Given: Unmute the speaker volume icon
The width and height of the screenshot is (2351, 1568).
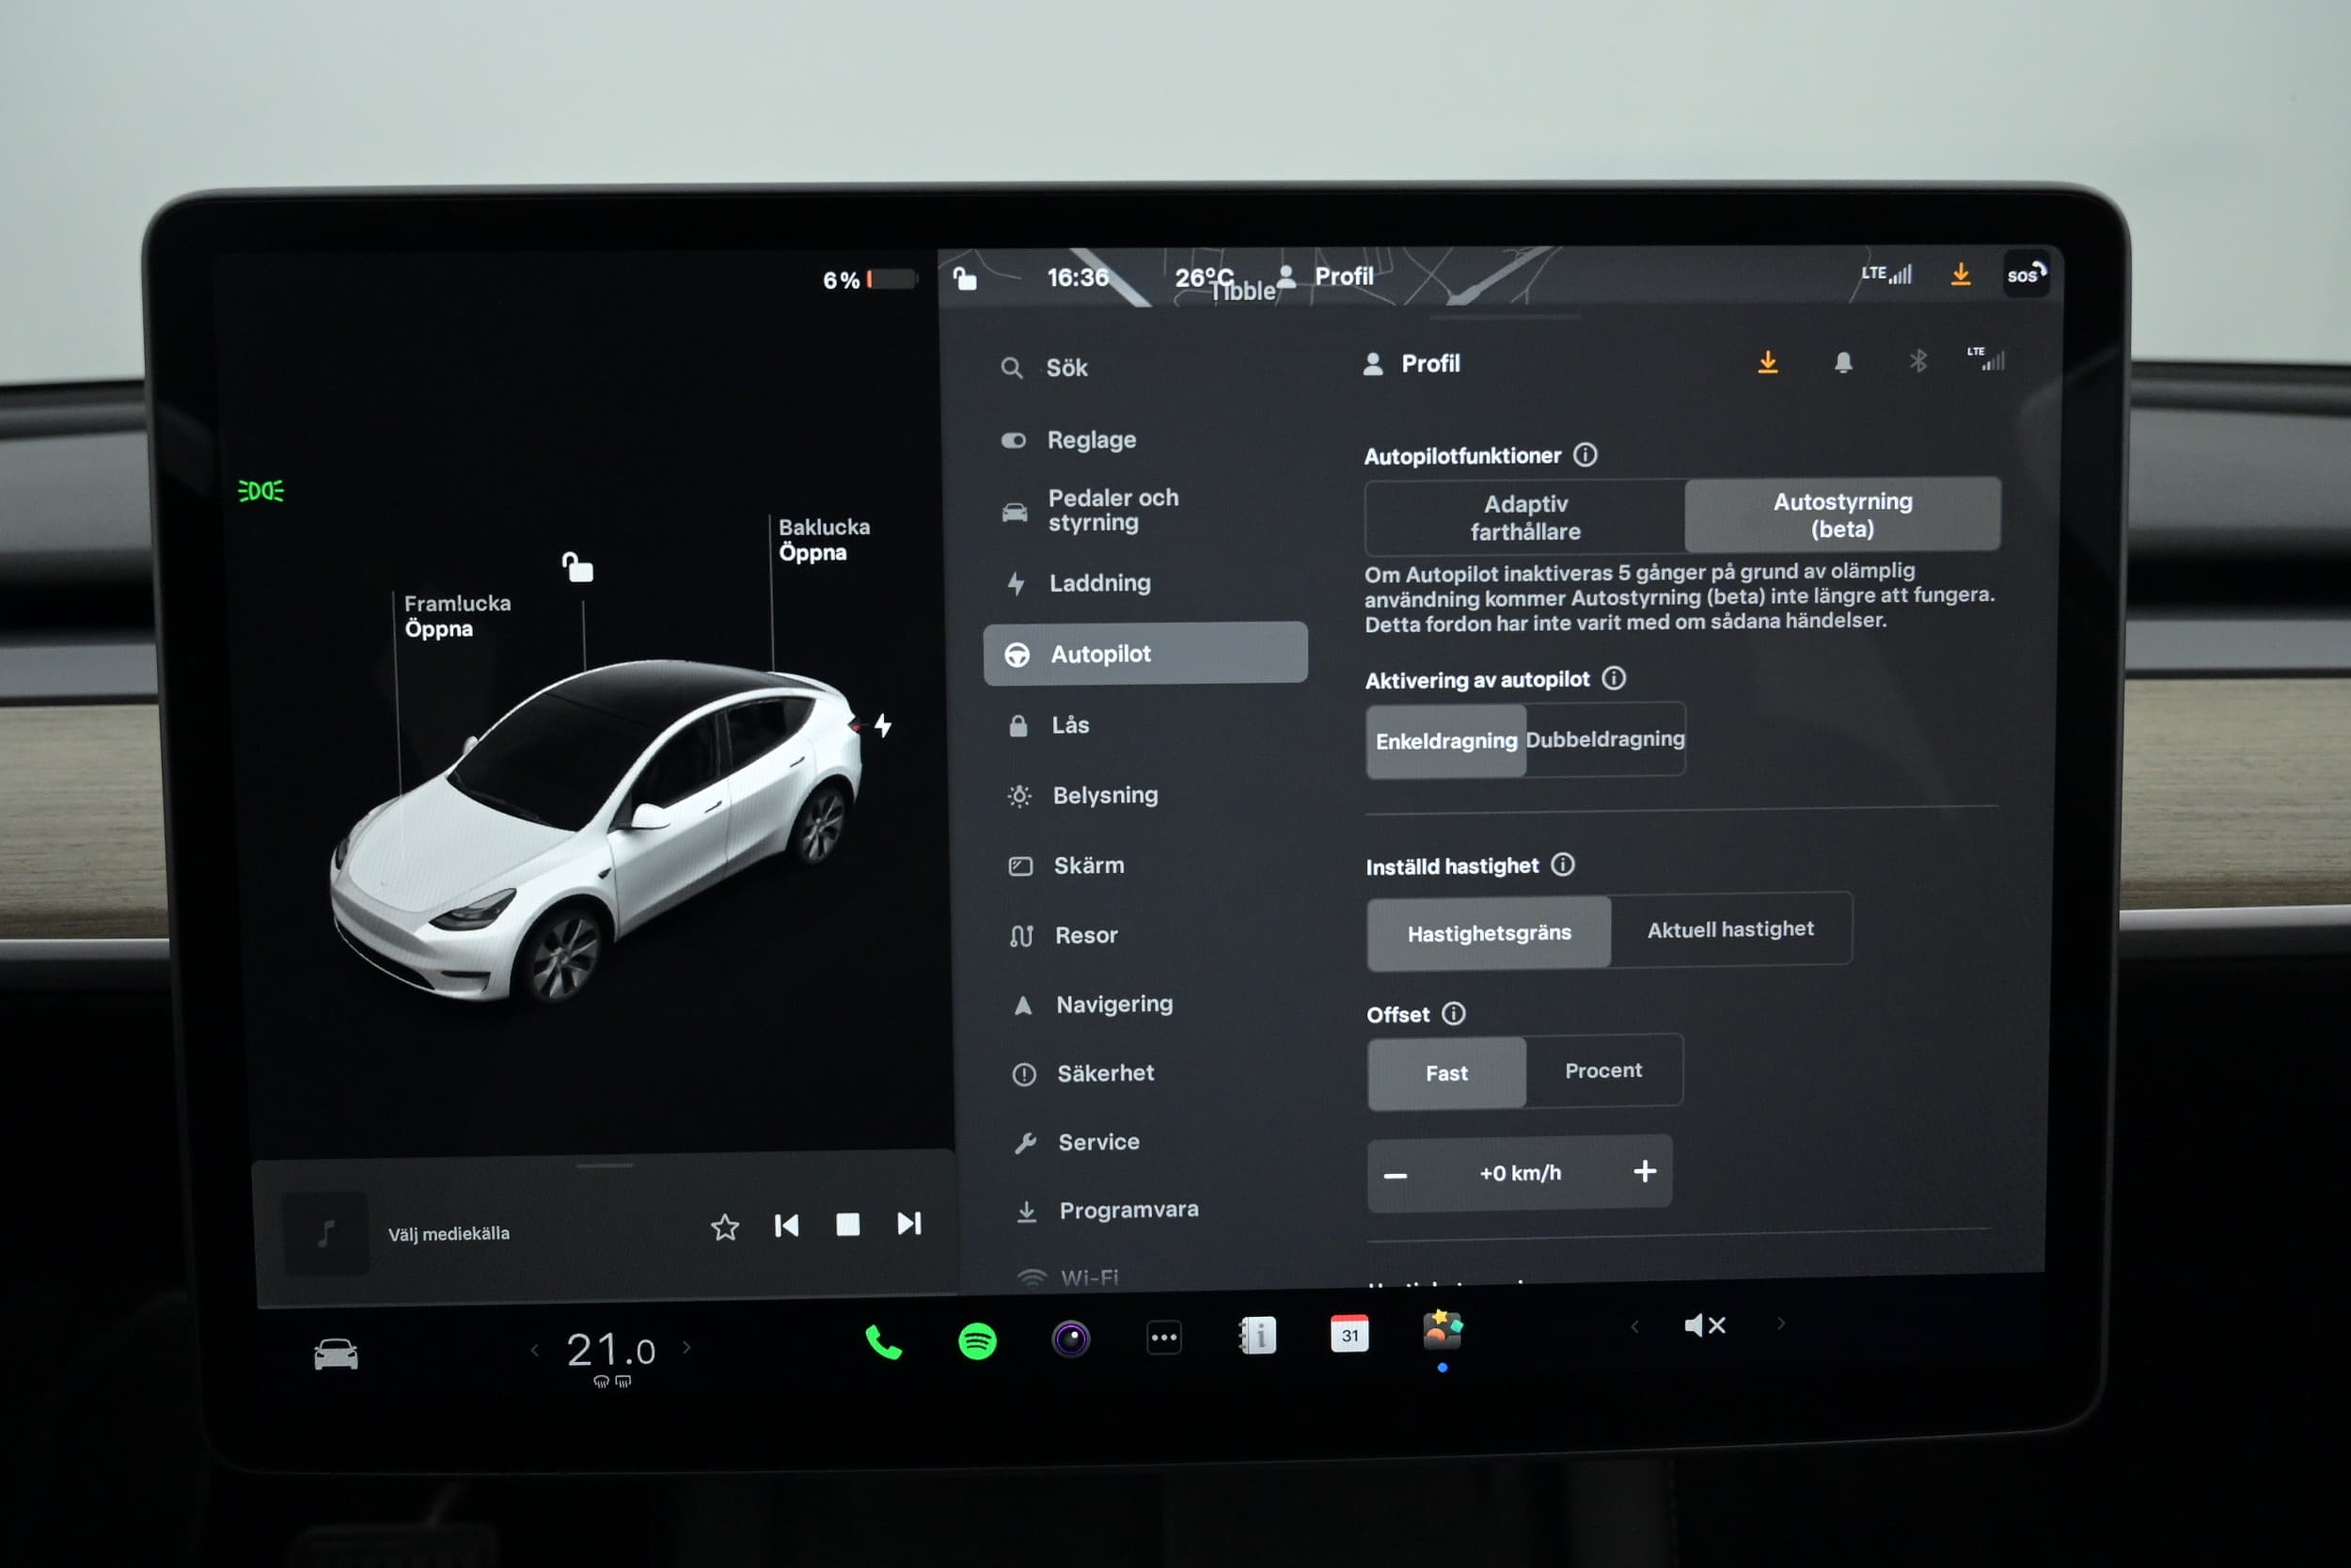Looking at the screenshot, I should [x=1704, y=1326].
